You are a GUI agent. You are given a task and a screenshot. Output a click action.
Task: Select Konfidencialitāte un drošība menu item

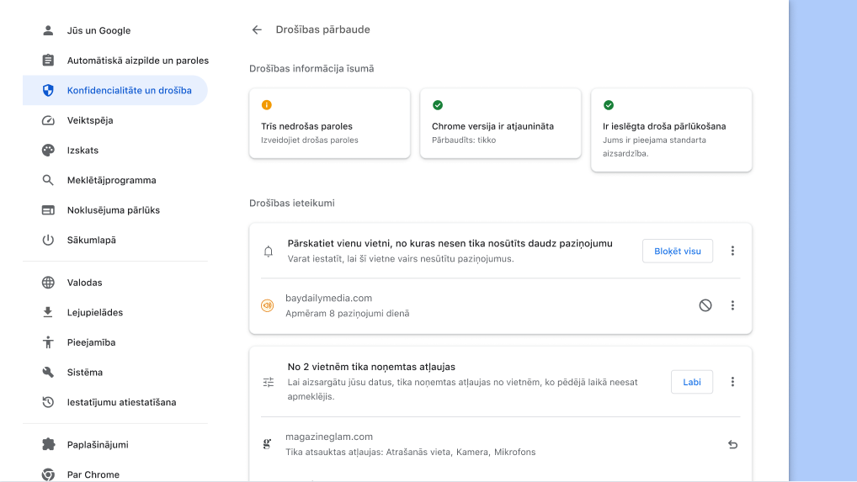[x=115, y=91]
